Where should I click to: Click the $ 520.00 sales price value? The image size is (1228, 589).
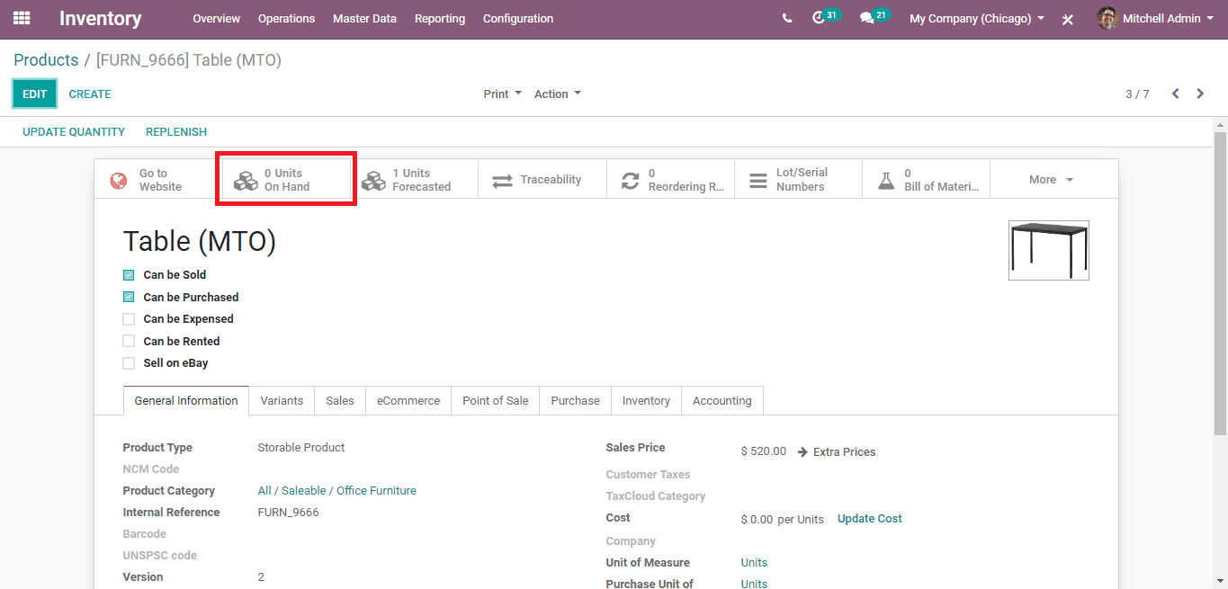(x=764, y=451)
